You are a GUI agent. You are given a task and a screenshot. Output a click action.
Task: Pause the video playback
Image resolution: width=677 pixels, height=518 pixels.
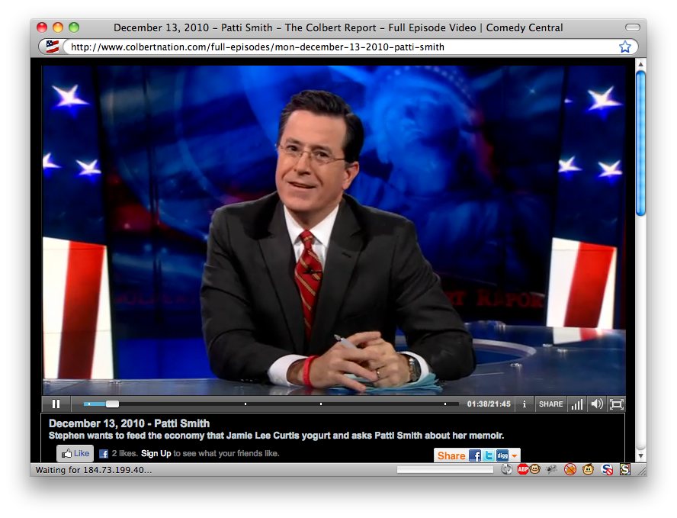tap(56, 404)
